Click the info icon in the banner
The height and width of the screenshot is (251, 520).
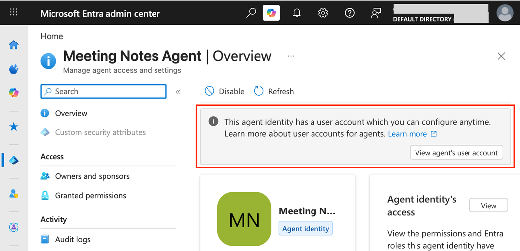(x=213, y=122)
